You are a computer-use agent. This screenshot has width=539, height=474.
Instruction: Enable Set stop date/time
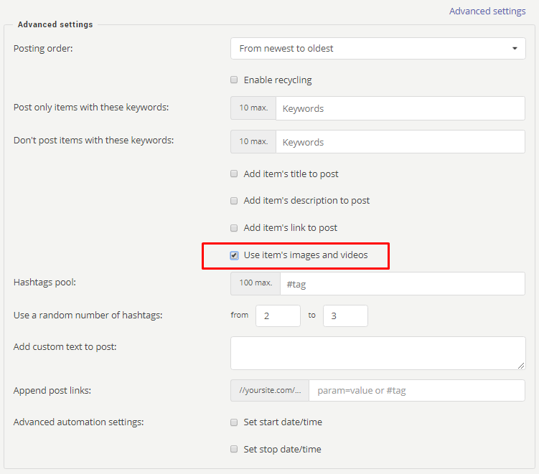click(x=234, y=449)
